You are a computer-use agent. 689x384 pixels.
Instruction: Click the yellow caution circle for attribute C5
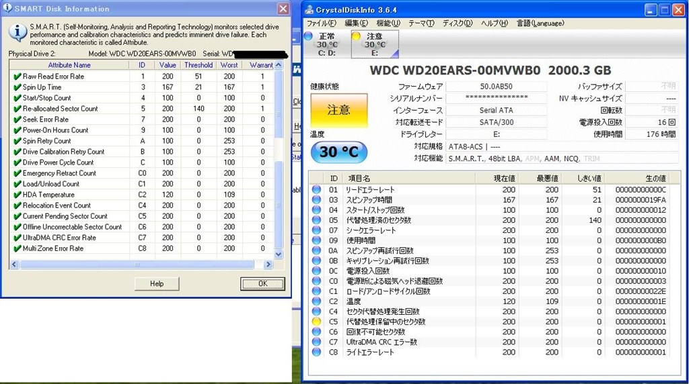pos(316,322)
